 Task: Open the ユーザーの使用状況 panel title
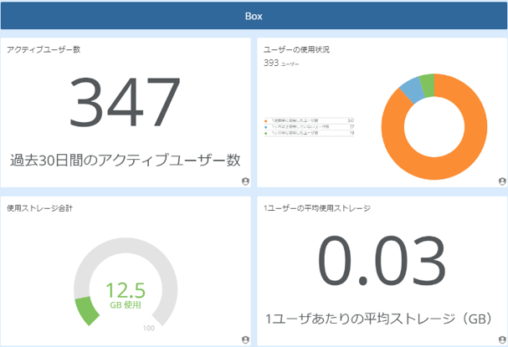point(296,49)
